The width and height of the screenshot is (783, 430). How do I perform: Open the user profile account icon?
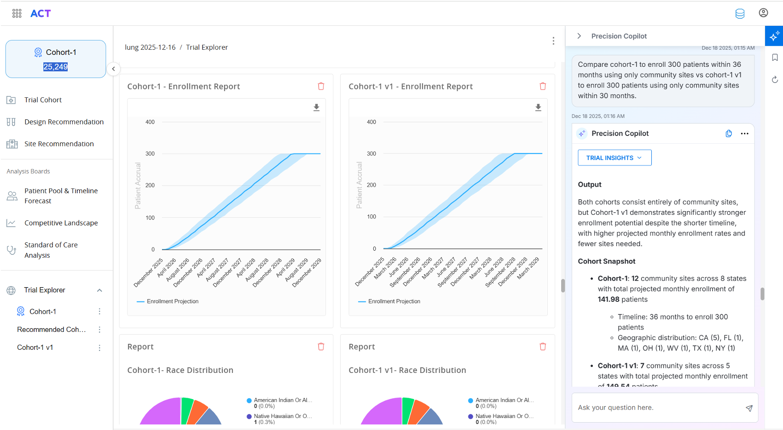763,13
